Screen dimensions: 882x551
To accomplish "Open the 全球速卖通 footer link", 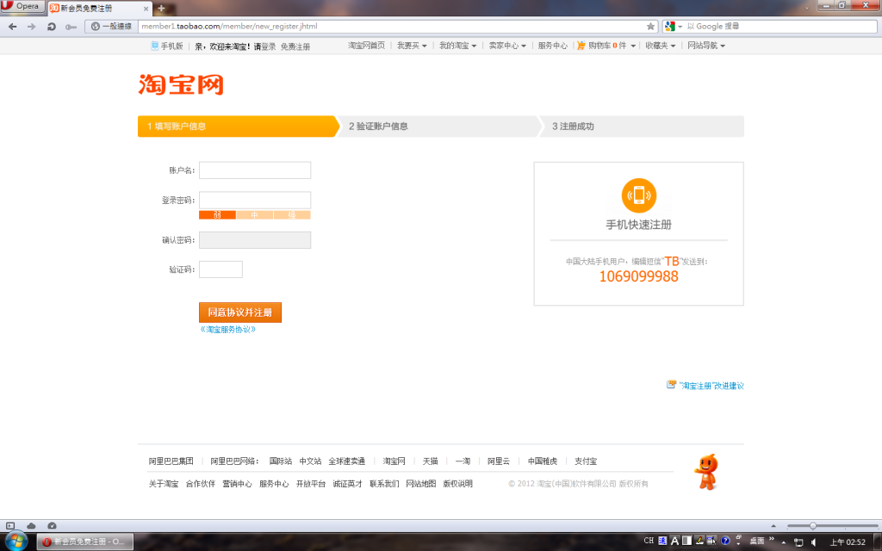I will (346, 461).
